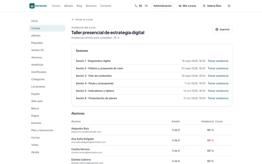Open Pagos in the sidebar
The image size is (262, 164).
47,116
